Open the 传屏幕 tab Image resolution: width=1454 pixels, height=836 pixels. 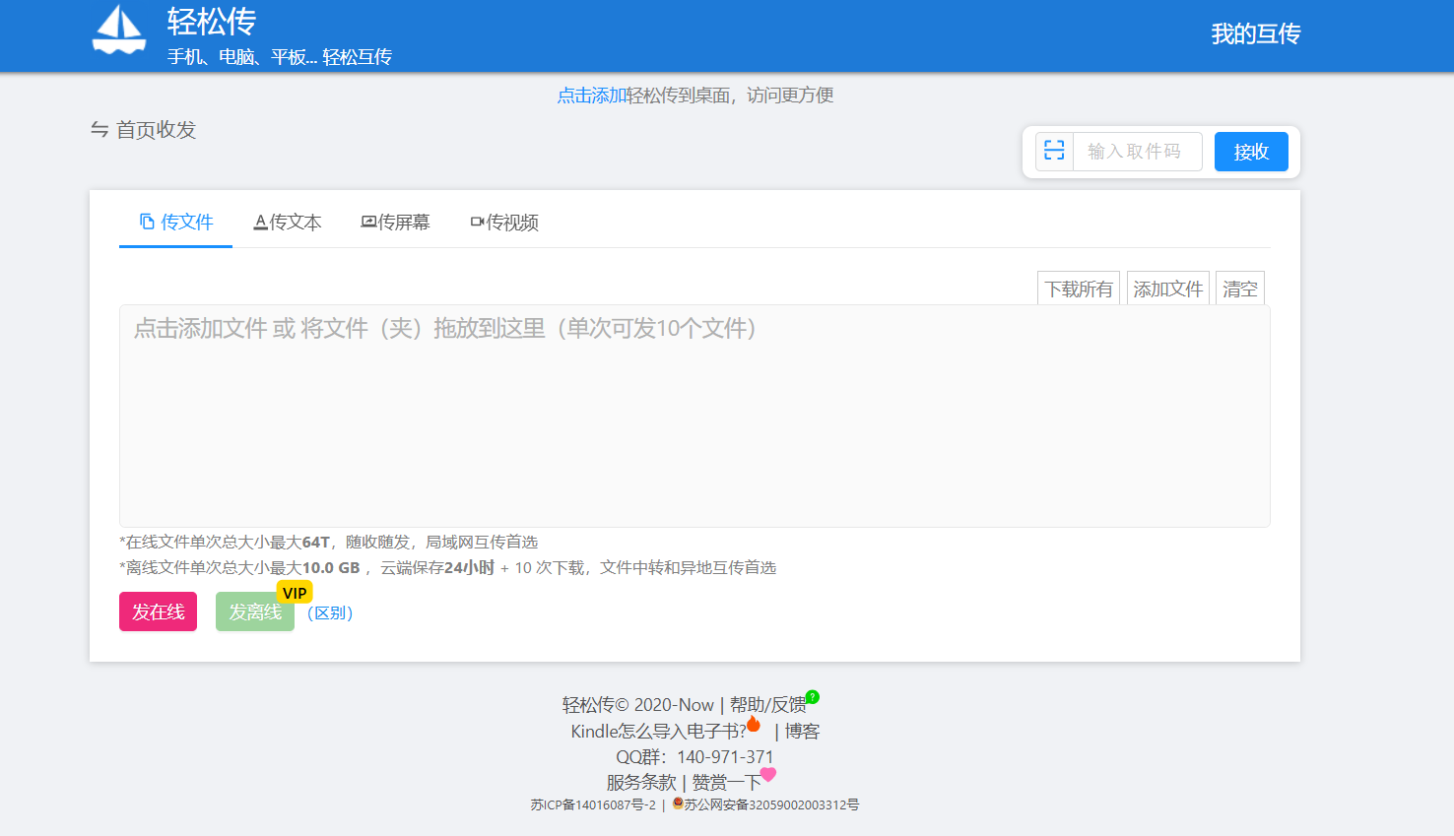396,223
